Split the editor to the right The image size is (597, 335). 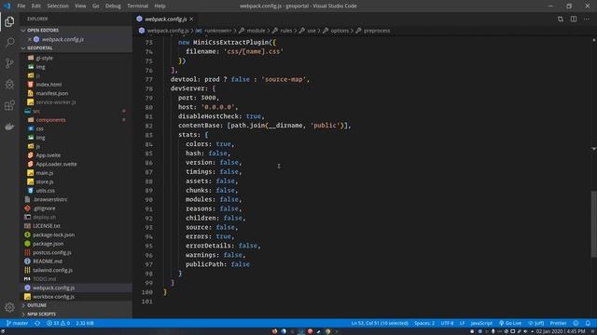(574, 19)
